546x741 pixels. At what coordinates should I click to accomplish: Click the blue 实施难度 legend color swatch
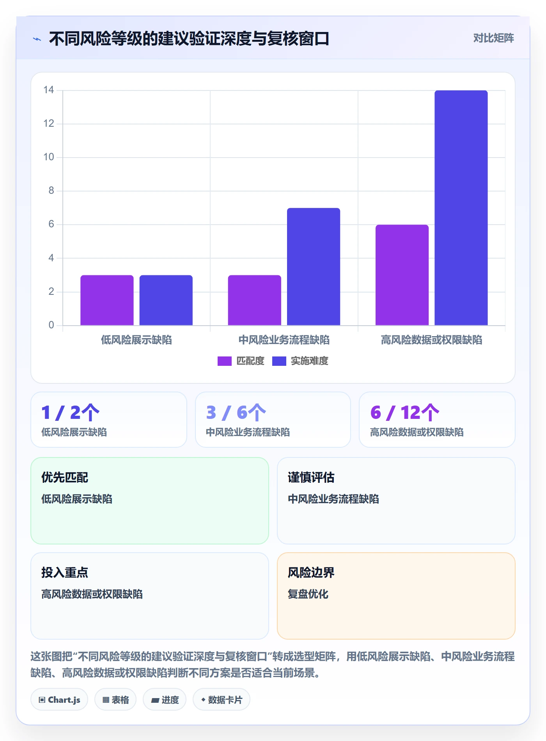tap(279, 361)
